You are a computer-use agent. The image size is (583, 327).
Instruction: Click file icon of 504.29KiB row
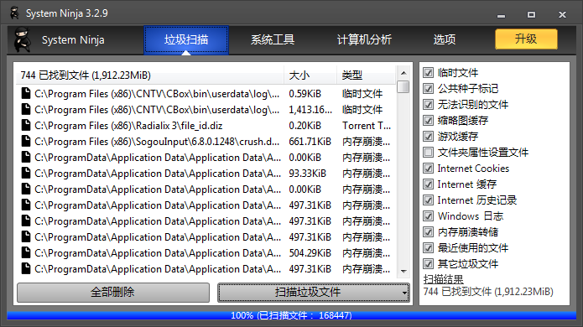(26, 252)
